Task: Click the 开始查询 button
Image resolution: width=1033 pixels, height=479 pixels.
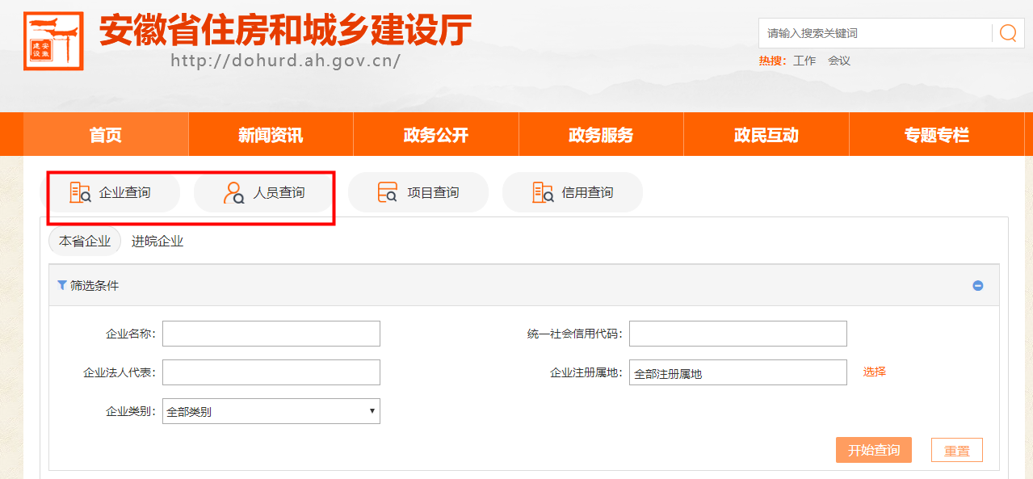Action: (874, 450)
